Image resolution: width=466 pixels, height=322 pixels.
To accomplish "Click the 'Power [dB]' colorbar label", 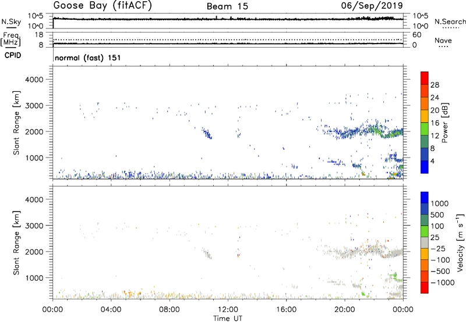I will 444,123.
